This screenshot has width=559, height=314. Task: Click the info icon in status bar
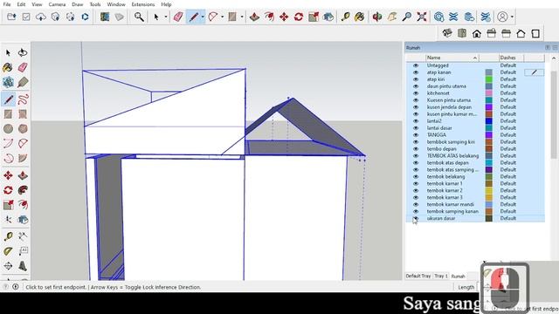pos(16,287)
